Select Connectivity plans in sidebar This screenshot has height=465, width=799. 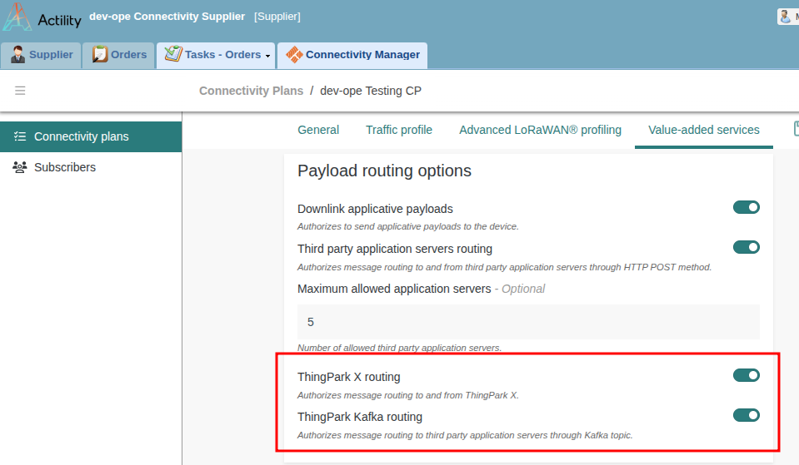pos(91,137)
